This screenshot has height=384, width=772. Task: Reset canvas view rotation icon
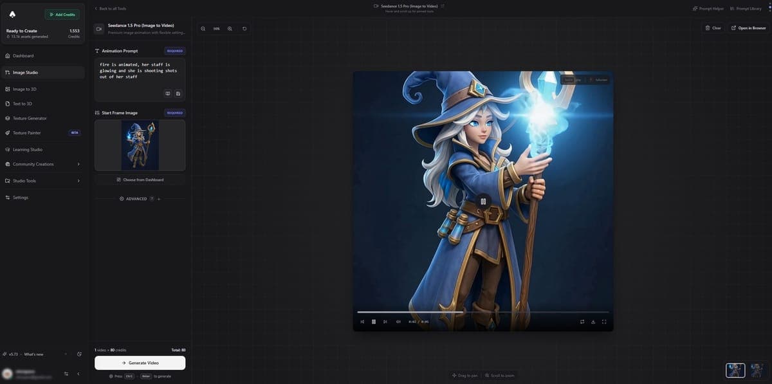244,29
